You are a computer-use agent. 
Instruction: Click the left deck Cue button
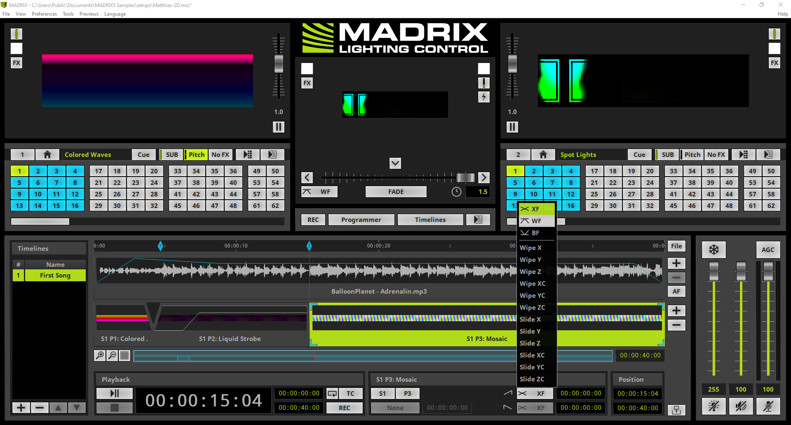coord(143,154)
